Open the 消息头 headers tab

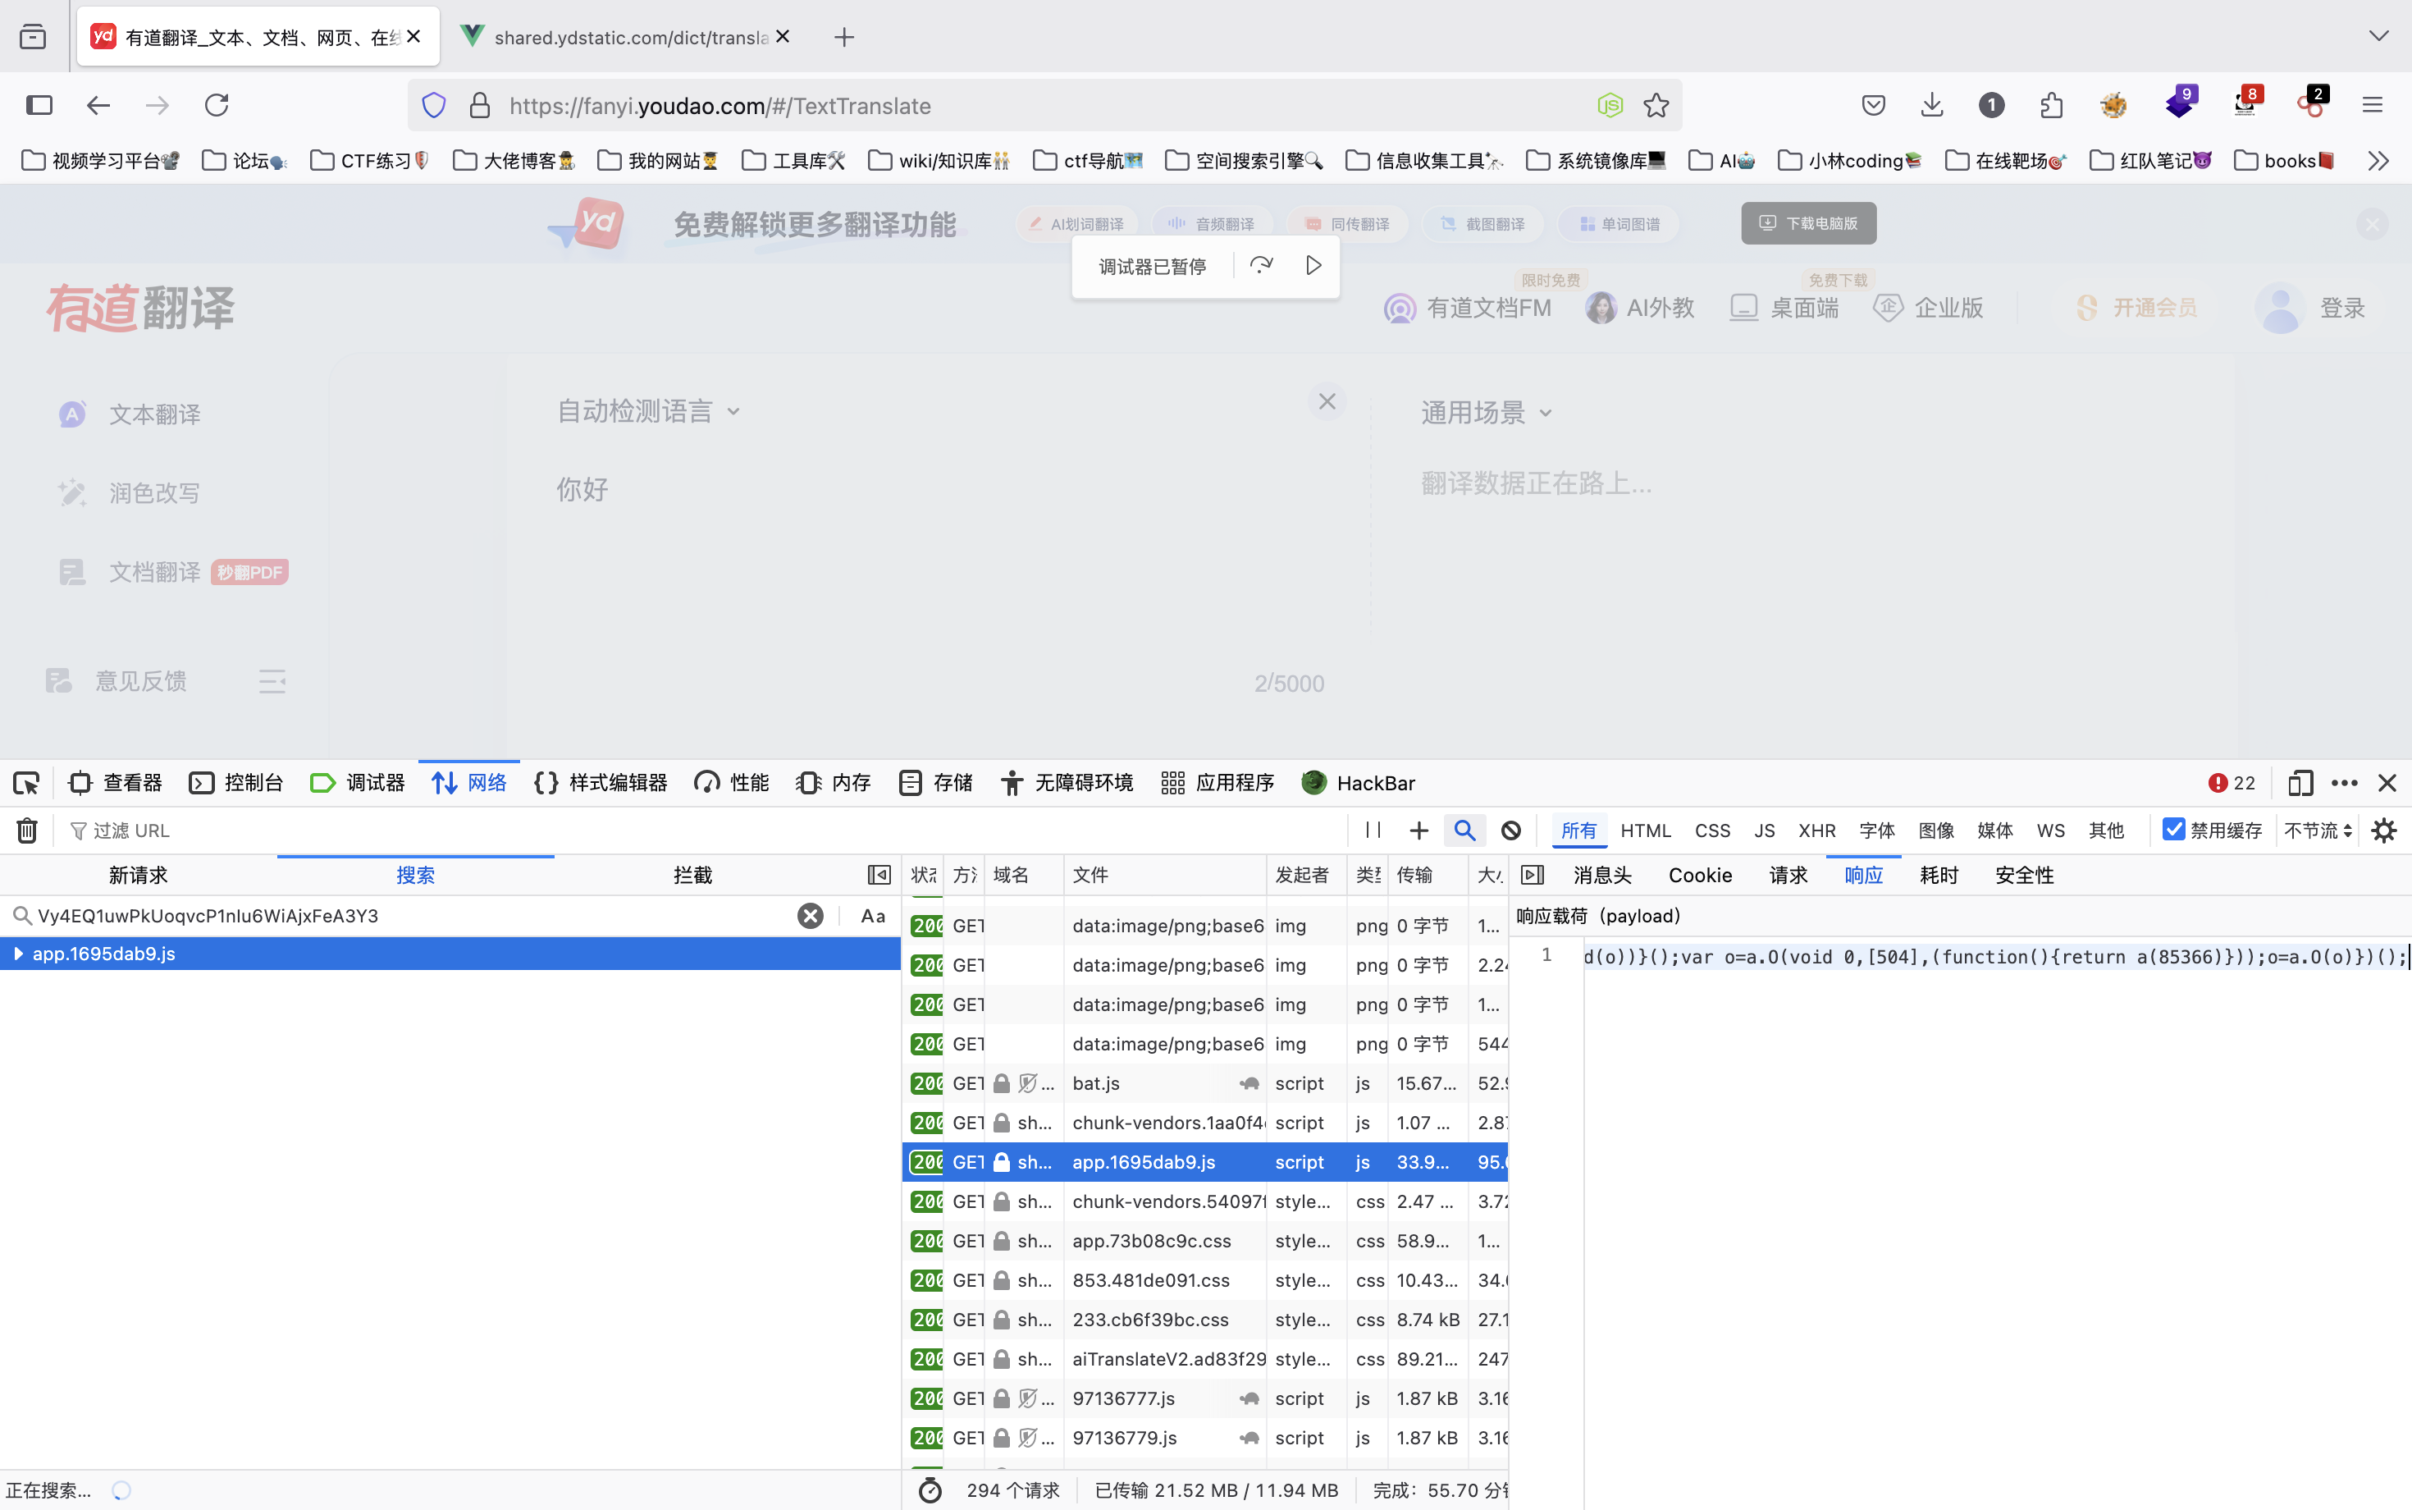pos(1601,875)
